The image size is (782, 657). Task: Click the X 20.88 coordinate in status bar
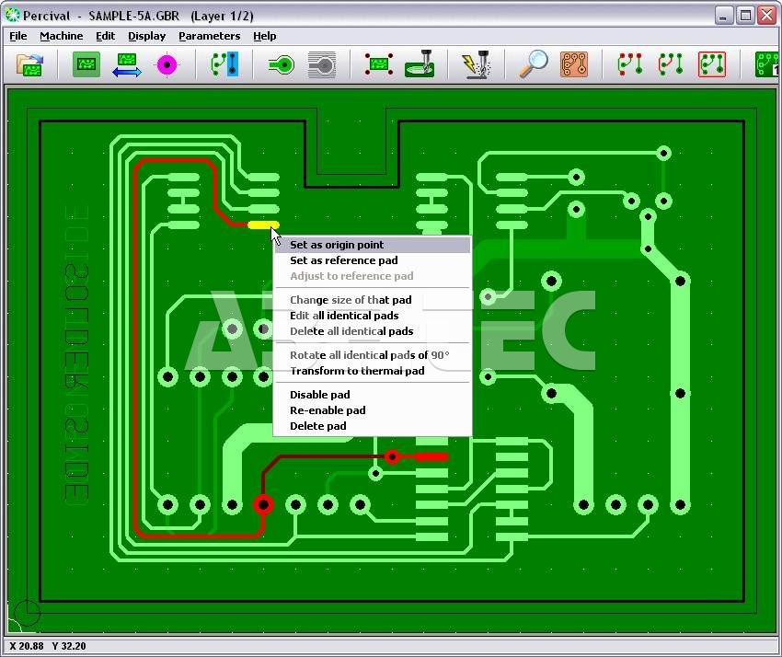click(x=27, y=646)
